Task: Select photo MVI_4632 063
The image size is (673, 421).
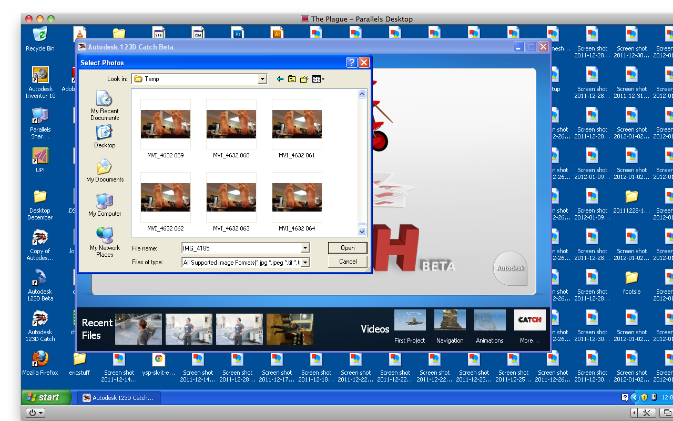Action: (231, 202)
